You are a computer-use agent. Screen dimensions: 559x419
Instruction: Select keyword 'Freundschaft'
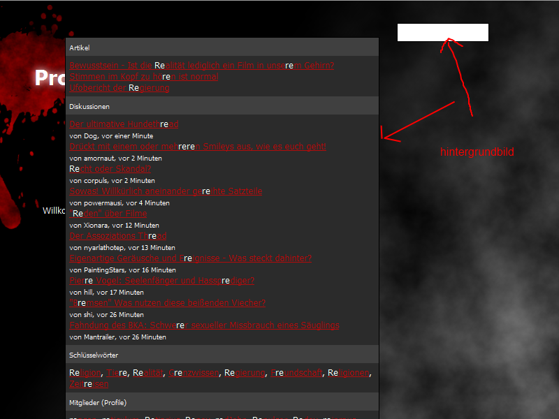(x=296, y=373)
